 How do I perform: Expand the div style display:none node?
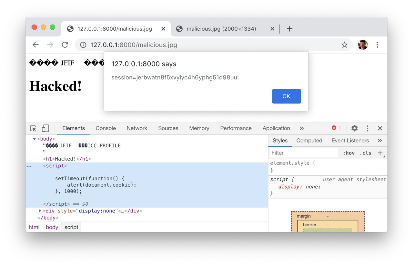click(40, 211)
